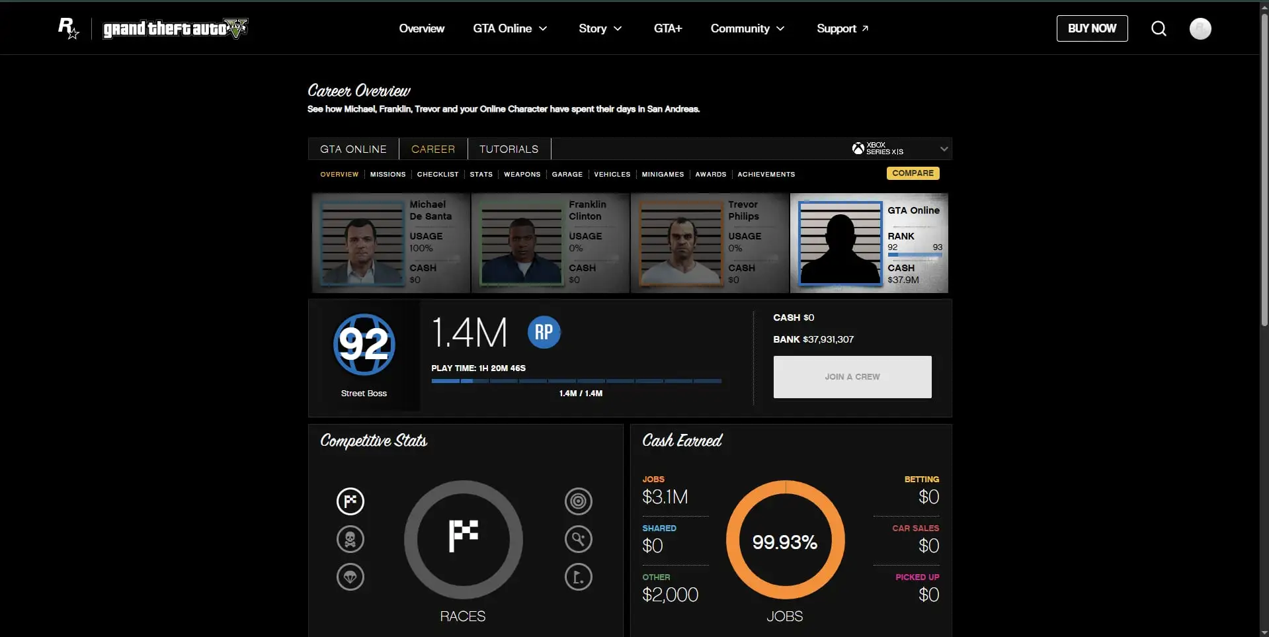Expand the GTA Online nav dropdown
Viewport: 1269px width, 637px height.
510,28
